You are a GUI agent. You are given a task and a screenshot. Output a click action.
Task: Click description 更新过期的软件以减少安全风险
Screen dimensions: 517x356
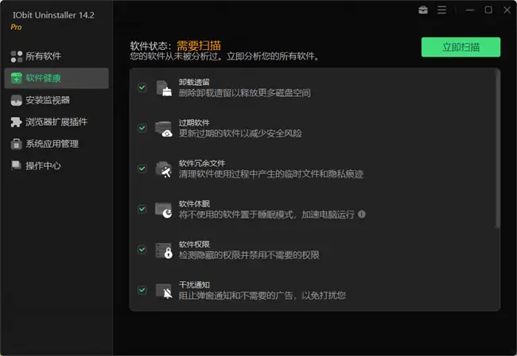point(240,133)
